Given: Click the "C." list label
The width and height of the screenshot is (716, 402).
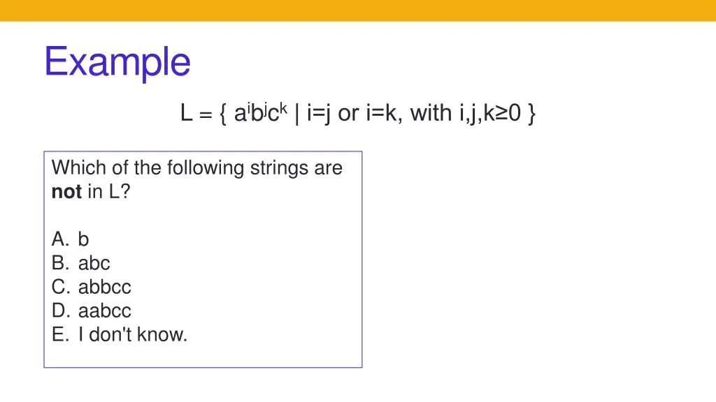Looking at the screenshot, I should 60,287.
